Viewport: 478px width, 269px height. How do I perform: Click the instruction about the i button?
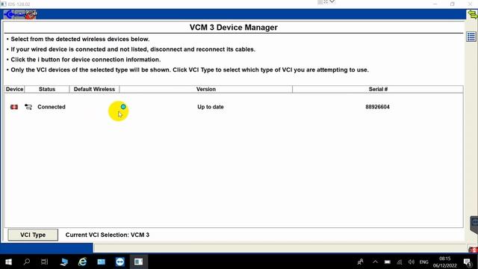[86, 60]
